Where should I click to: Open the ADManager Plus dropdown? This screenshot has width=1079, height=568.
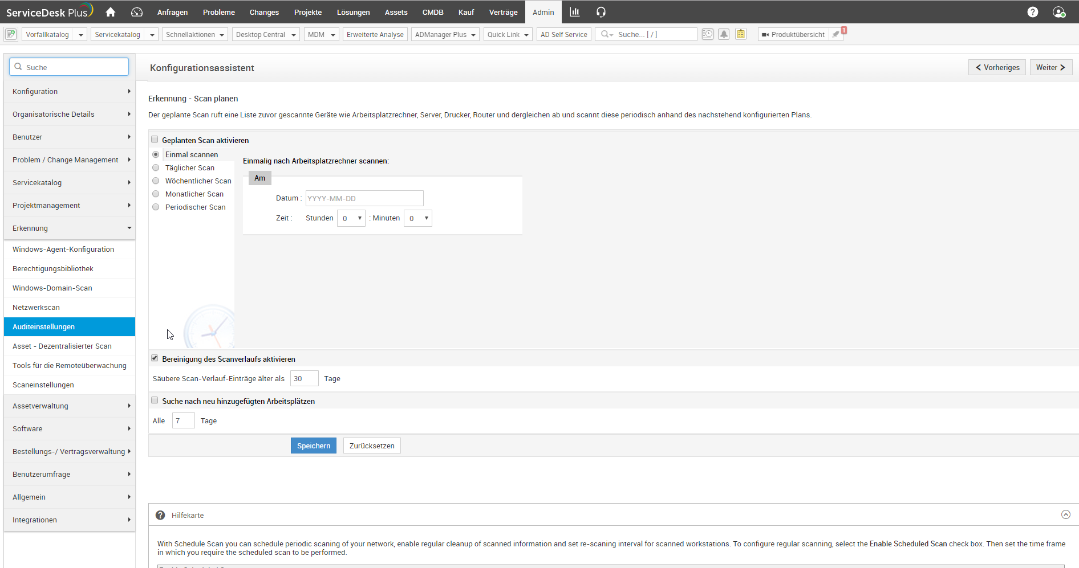click(445, 35)
